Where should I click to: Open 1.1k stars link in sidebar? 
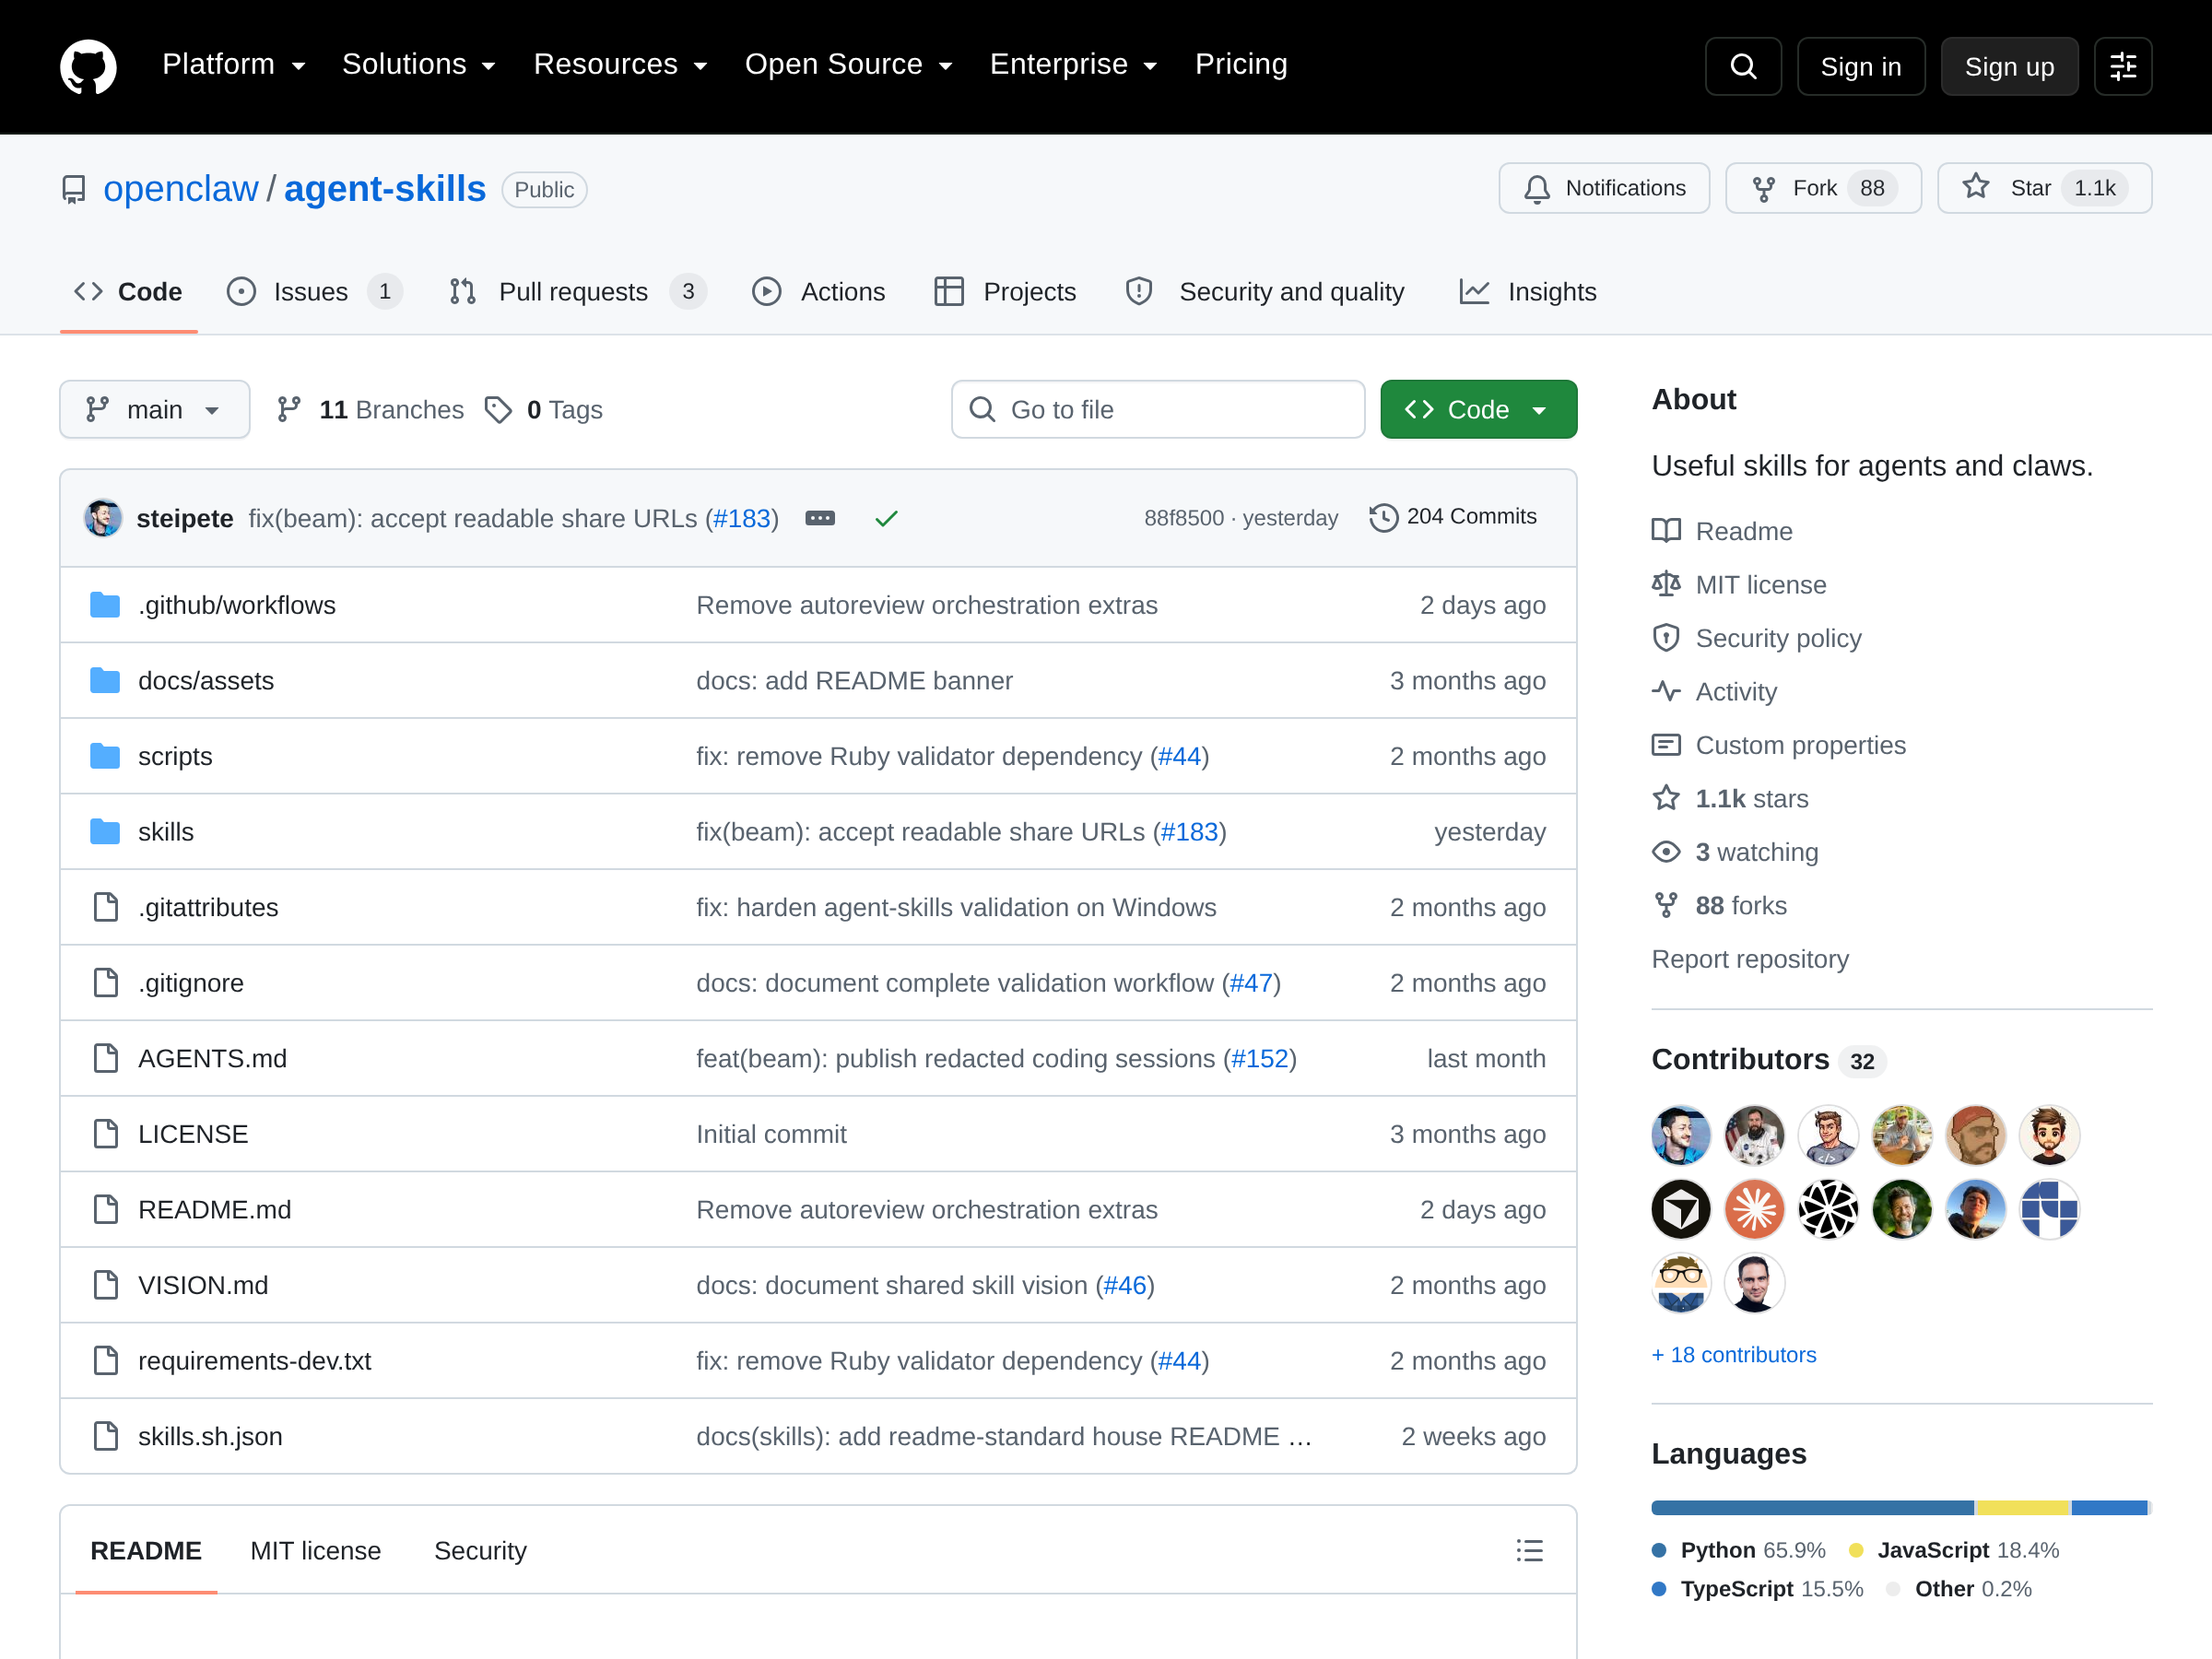pos(1731,798)
